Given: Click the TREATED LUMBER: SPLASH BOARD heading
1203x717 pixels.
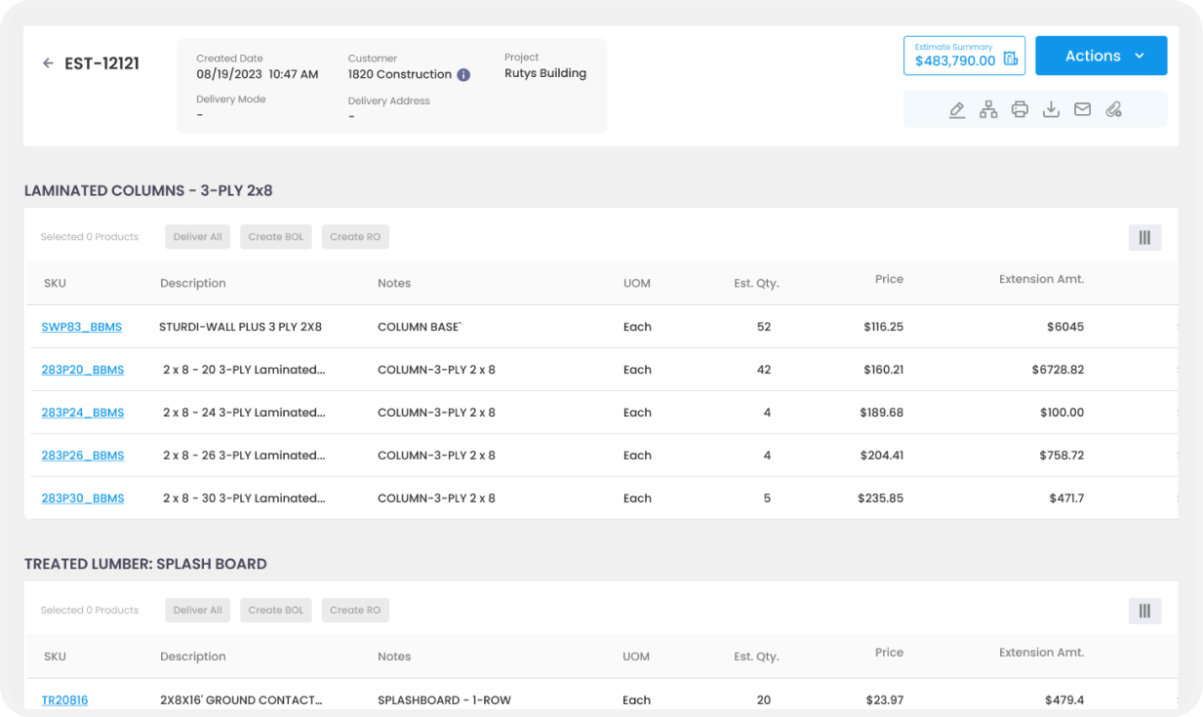Looking at the screenshot, I should 145,565.
